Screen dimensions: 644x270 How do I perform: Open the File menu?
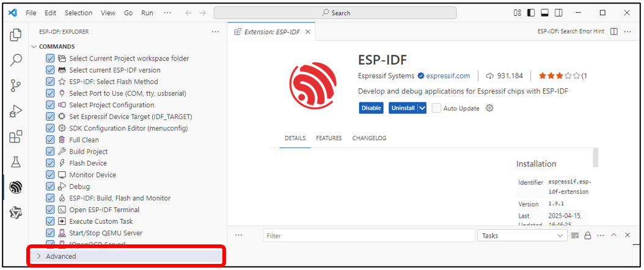[x=31, y=13]
